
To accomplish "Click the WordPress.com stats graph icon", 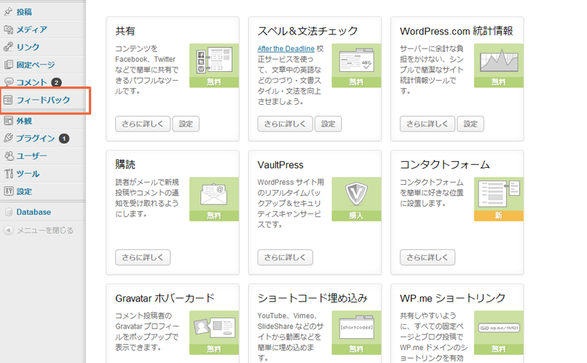I will tap(499, 60).
